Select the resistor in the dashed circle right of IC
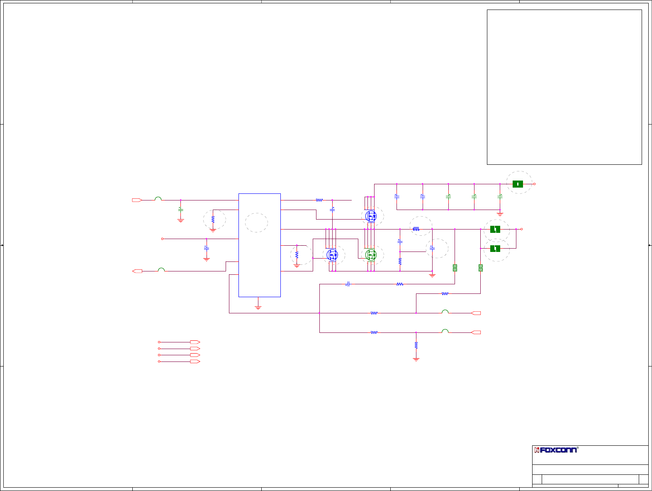Screen dimensions: 652x491 pos(297,255)
